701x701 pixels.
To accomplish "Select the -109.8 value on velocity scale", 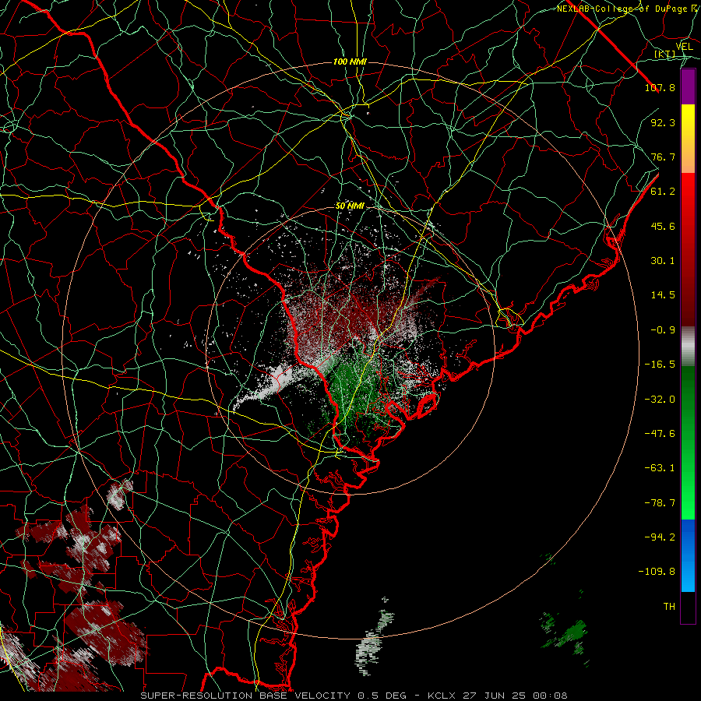I will pyautogui.click(x=657, y=572).
